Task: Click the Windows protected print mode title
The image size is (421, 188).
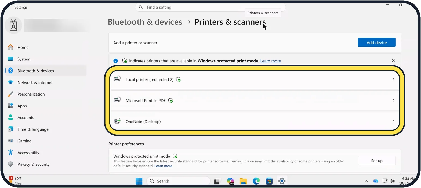Action: (141, 156)
